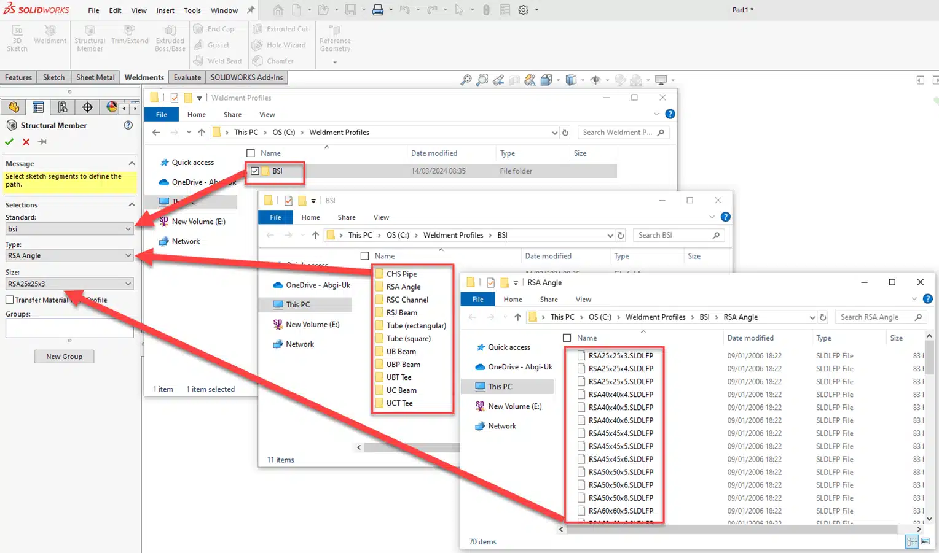This screenshot has width=939, height=553.
Task: Click the Print icon in SOLIDWORKS toolbar
Action: pyautogui.click(x=378, y=10)
